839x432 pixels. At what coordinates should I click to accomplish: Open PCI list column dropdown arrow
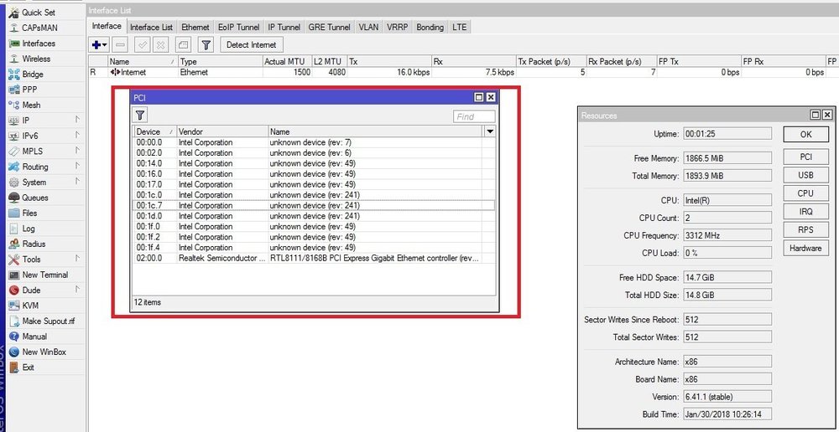(x=490, y=131)
